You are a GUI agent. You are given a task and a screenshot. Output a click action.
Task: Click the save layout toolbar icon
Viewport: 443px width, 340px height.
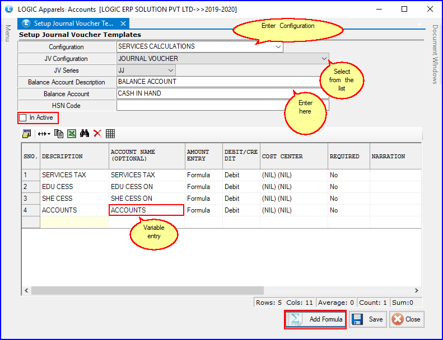click(x=26, y=134)
